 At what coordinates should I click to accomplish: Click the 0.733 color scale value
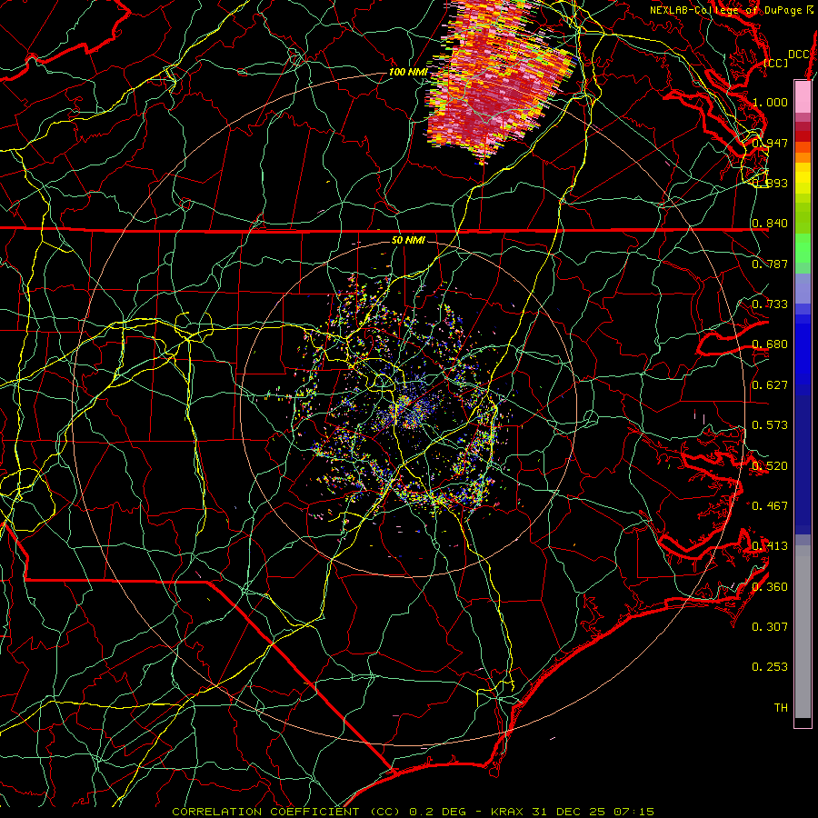point(770,304)
